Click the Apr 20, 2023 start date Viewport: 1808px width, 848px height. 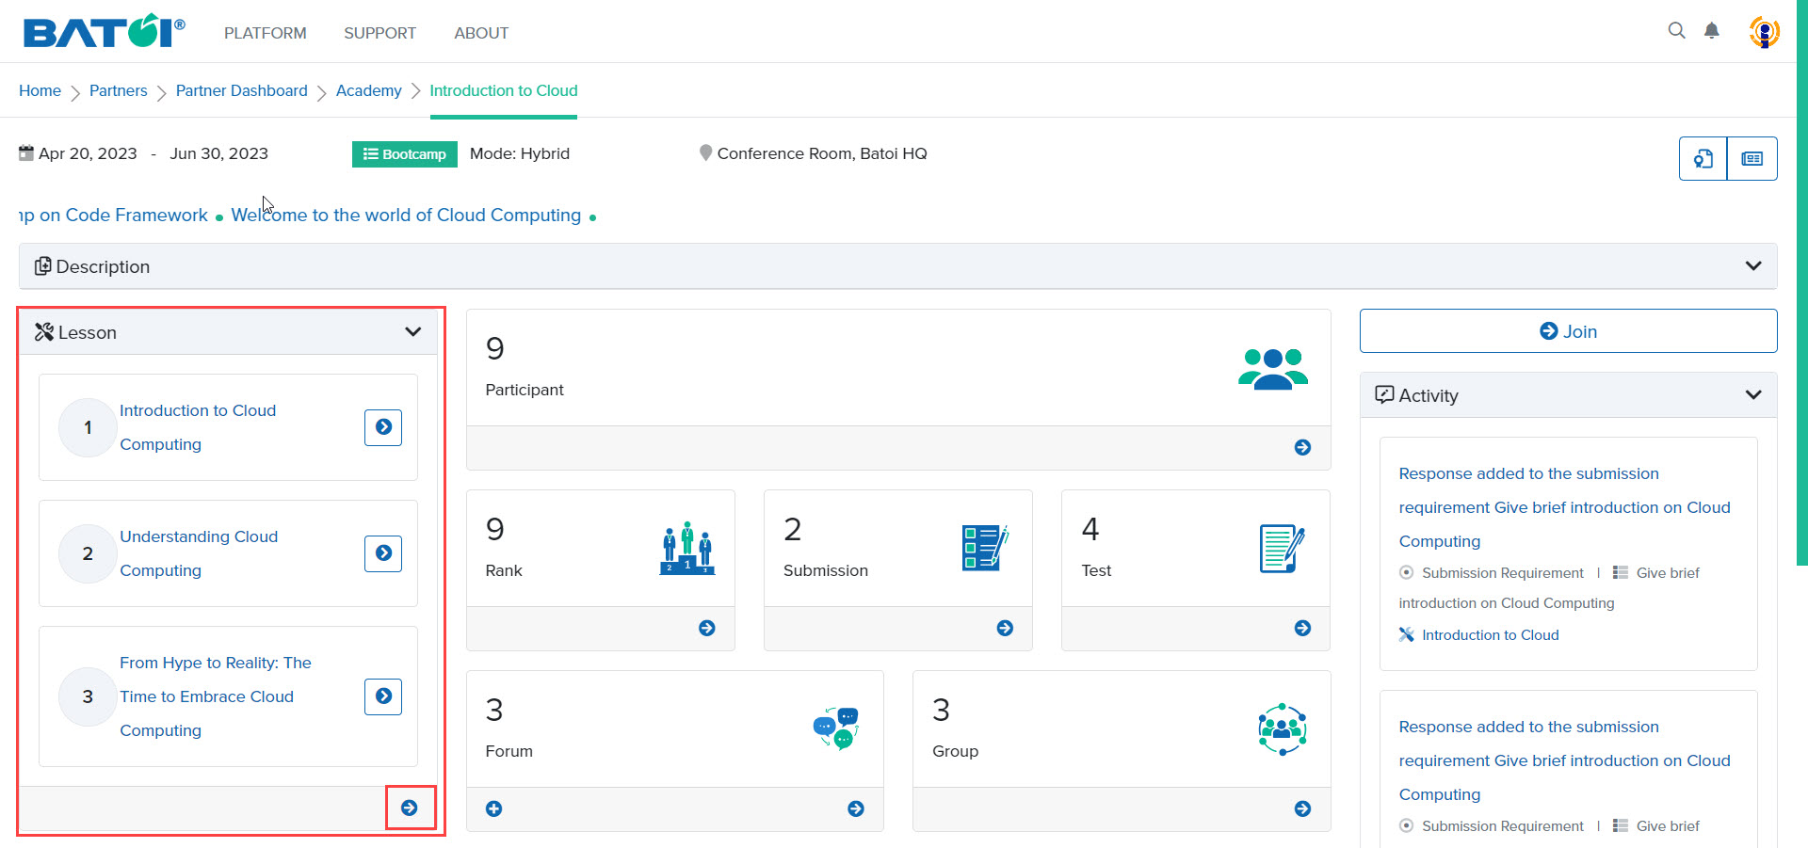[x=88, y=153]
